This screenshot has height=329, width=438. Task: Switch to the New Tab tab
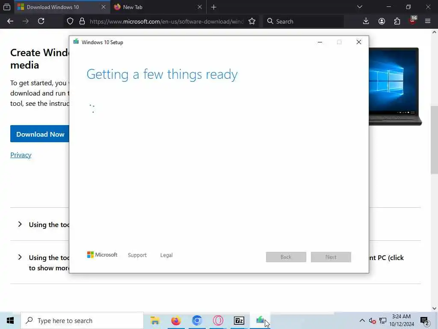158,7
